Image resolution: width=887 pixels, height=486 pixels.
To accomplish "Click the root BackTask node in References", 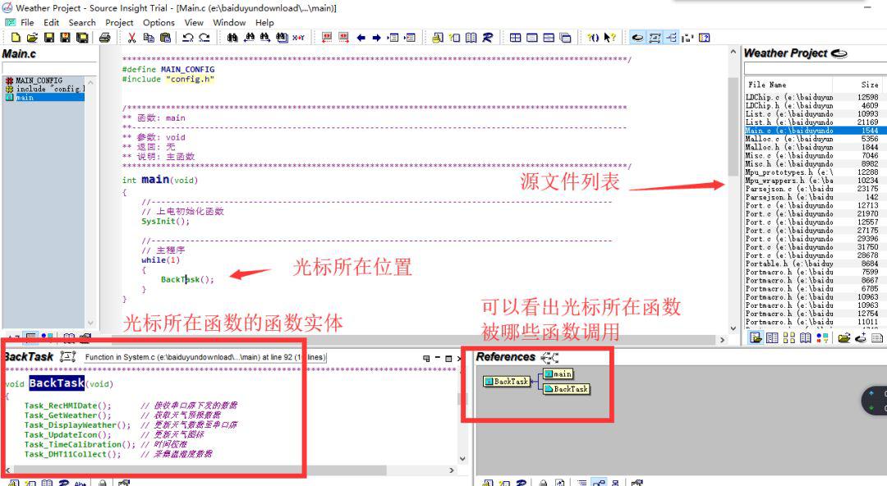I will tap(507, 382).
